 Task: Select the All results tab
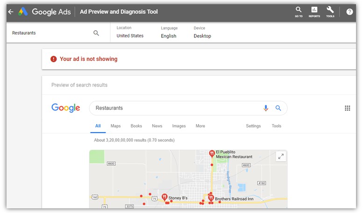pos(98,126)
